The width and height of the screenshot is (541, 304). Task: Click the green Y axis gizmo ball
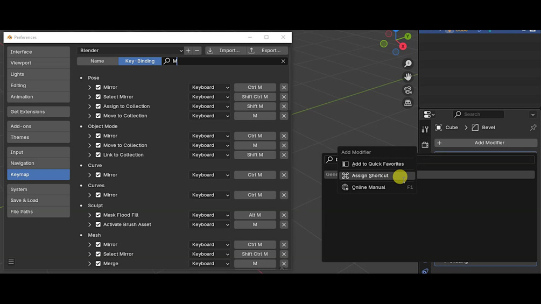point(408,36)
